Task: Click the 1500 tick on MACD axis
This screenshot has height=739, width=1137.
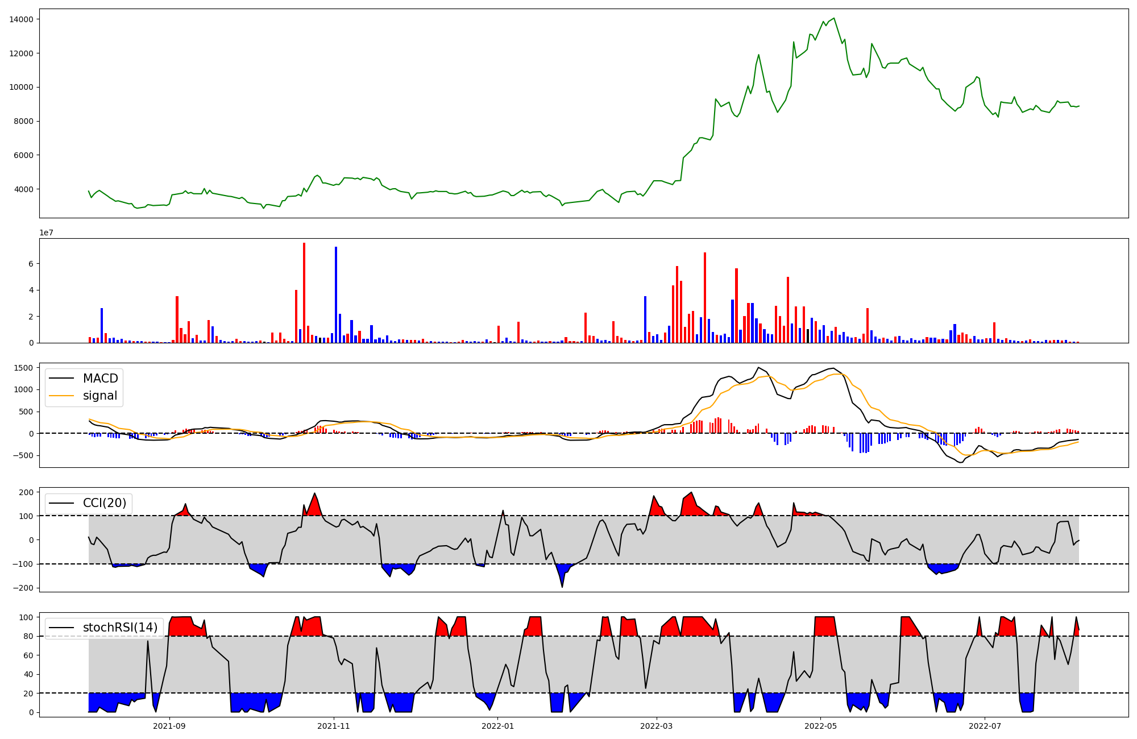Action: (24, 368)
